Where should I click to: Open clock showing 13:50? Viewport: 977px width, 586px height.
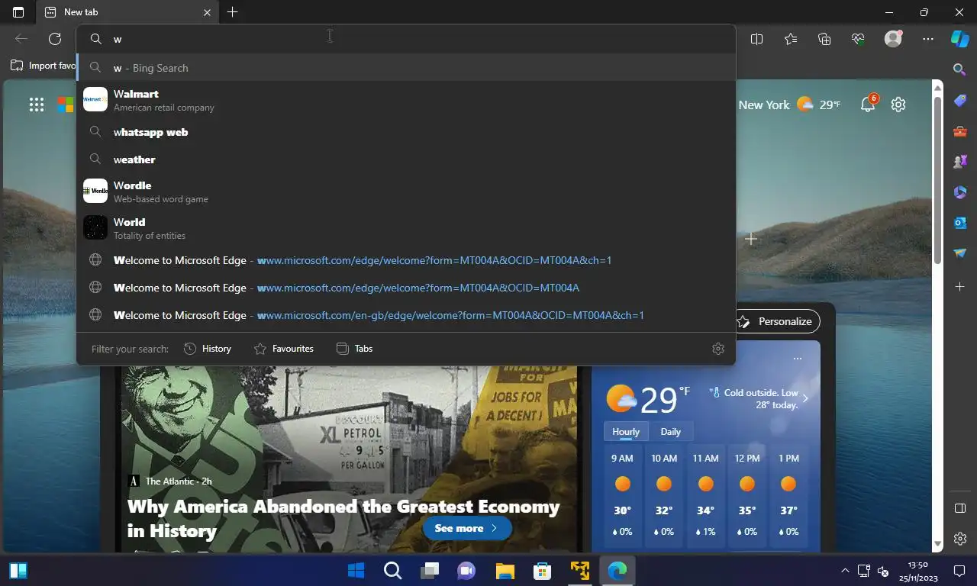click(x=918, y=571)
